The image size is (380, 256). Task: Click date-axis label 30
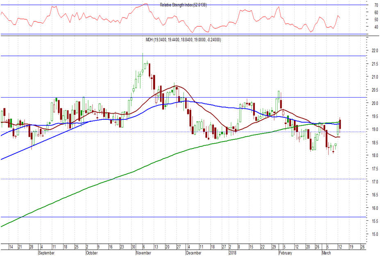(133, 247)
